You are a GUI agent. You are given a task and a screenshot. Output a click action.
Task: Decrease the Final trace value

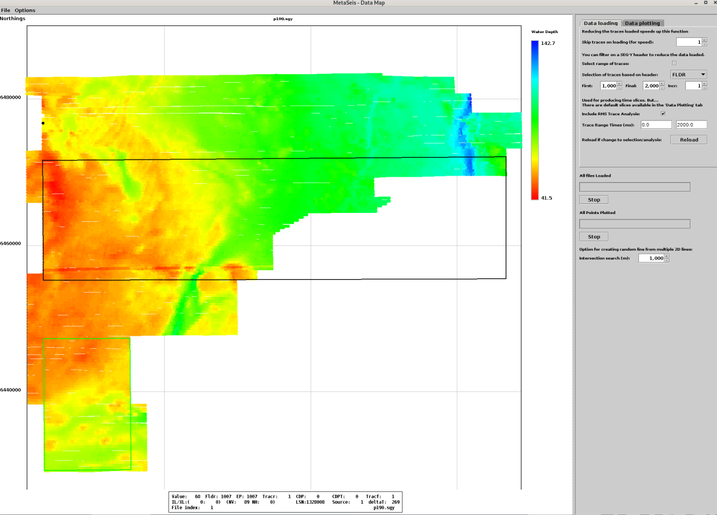tap(662, 88)
